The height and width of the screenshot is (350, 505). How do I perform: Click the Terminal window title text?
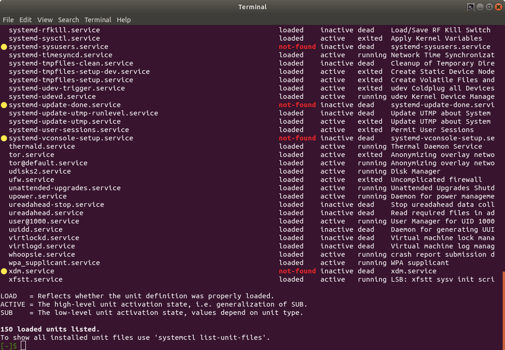coord(252,7)
